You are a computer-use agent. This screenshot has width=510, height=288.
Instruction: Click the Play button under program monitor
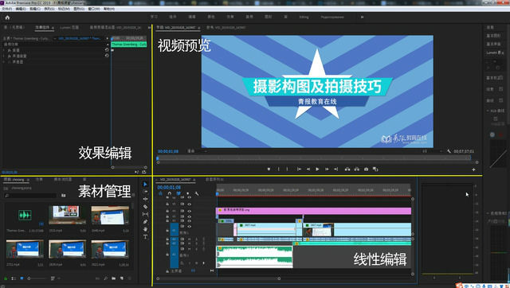tap(317, 169)
